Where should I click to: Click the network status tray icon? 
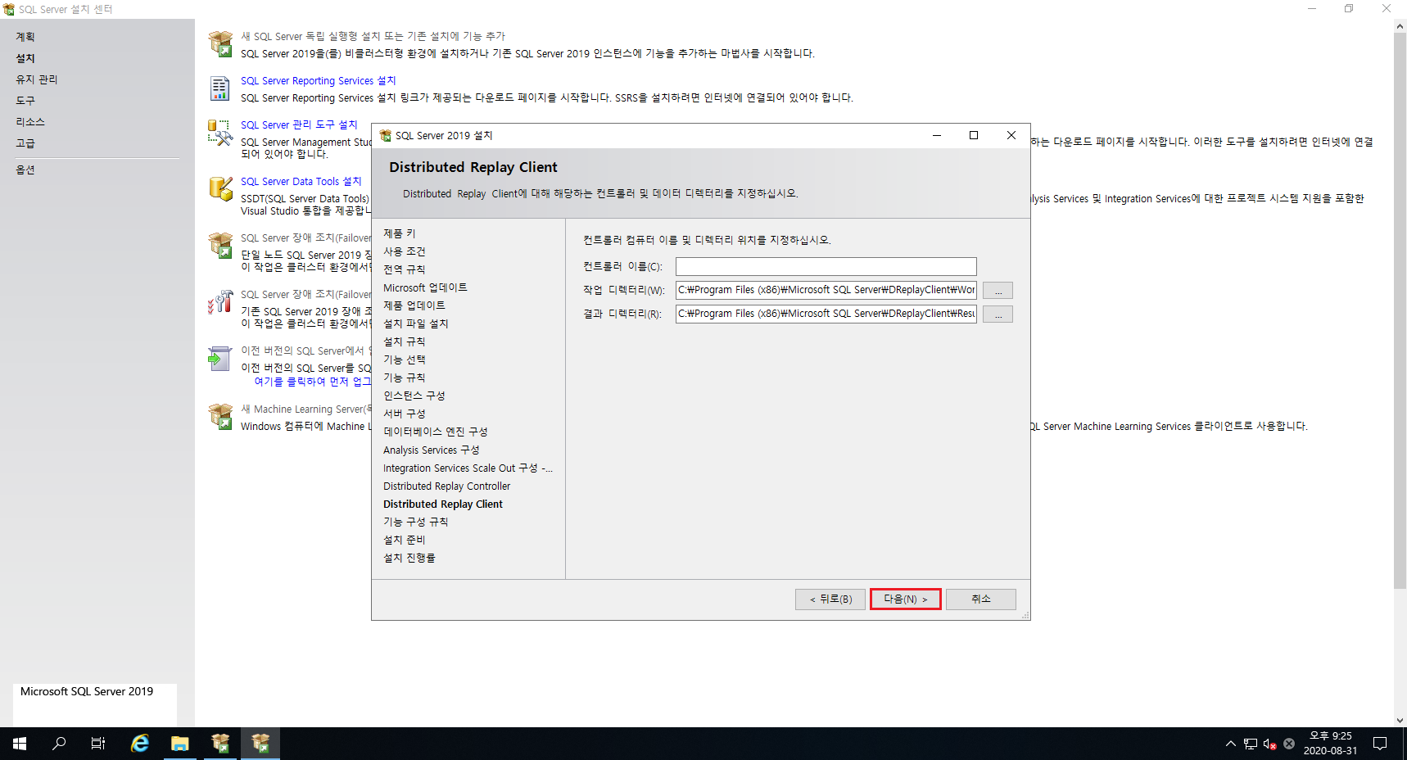pyautogui.click(x=1250, y=744)
